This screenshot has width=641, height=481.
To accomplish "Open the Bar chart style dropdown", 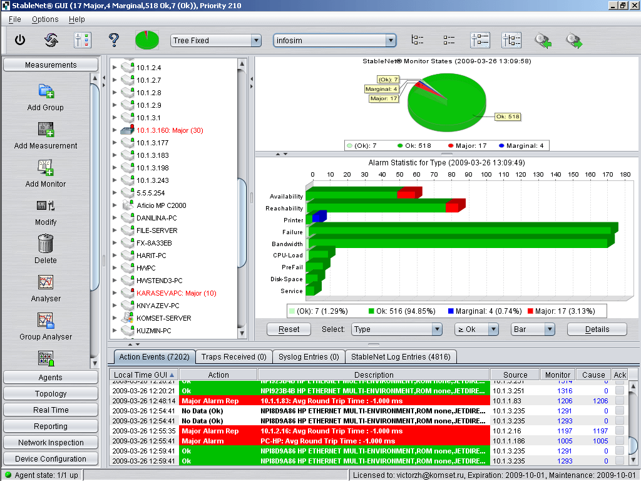I will 533,329.
